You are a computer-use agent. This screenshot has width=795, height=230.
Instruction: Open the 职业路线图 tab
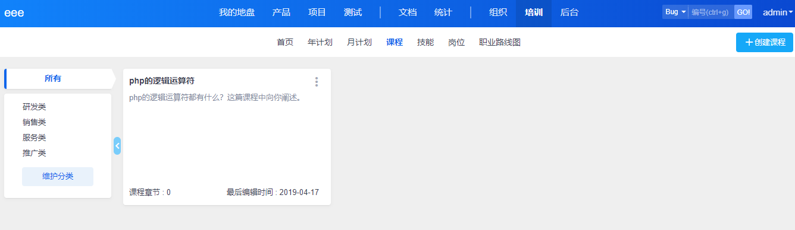pos(500,42)
